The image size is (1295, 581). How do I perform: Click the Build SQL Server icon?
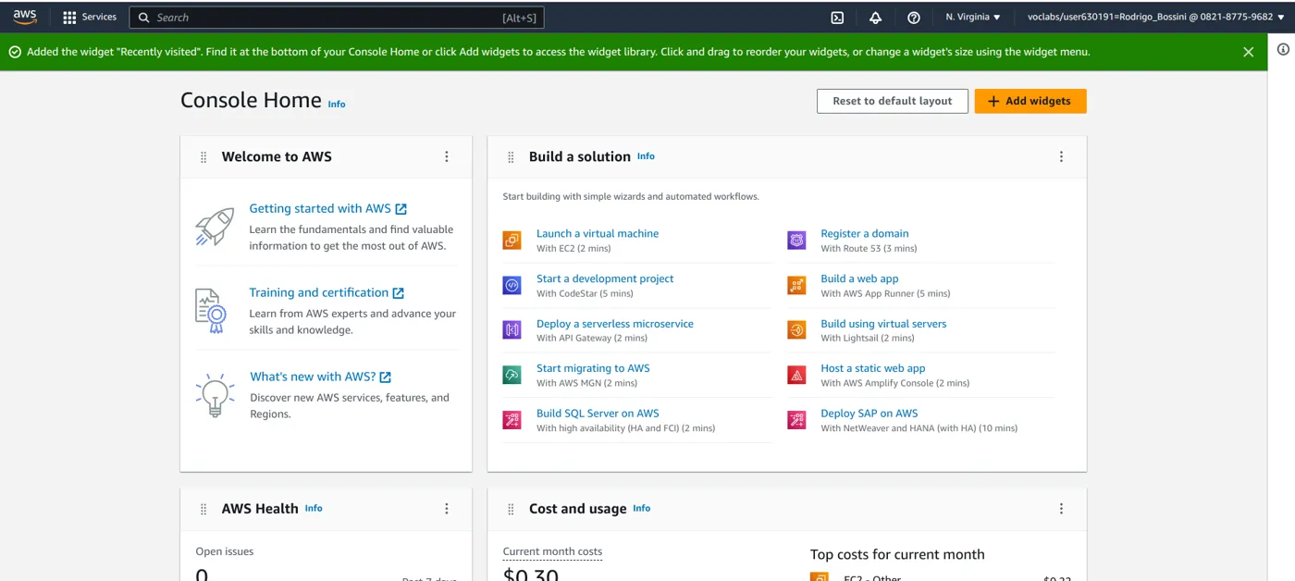pyautogui.click(x=512, y=420)
